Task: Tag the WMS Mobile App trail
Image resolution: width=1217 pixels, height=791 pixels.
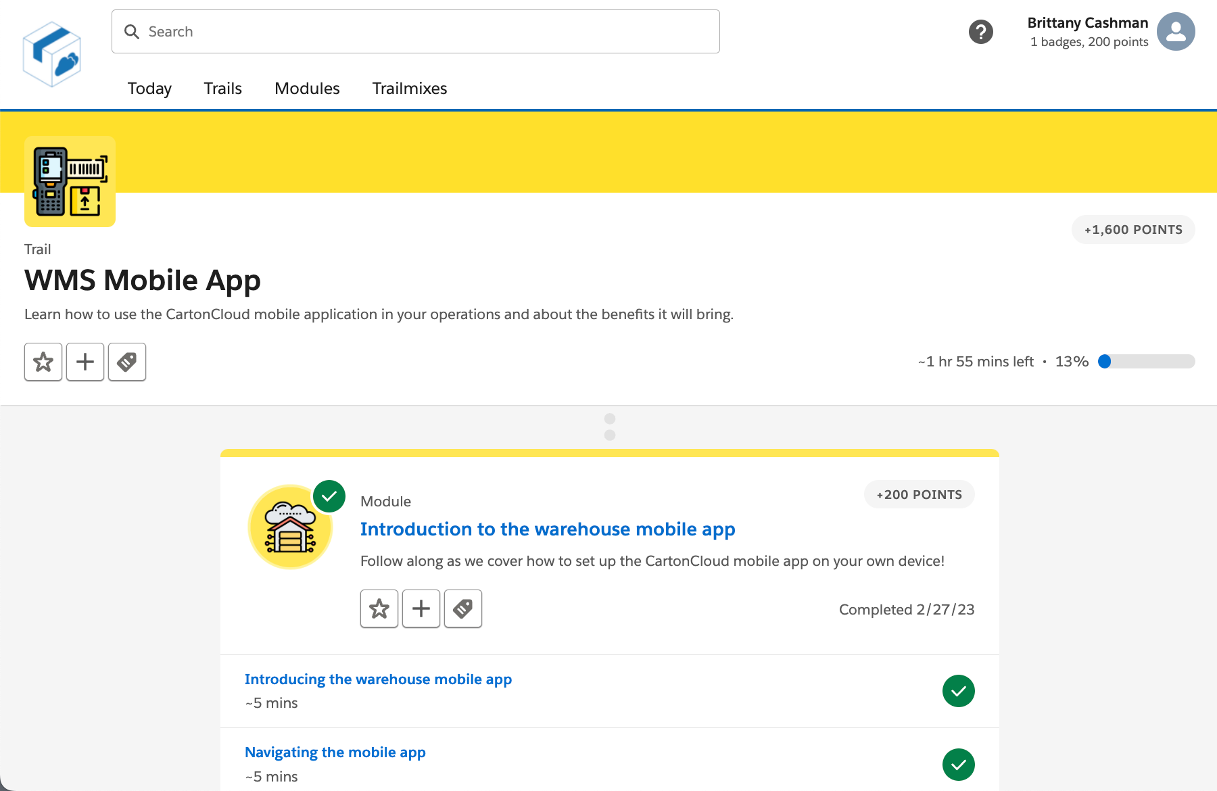Action: click(x=127, y=362)
